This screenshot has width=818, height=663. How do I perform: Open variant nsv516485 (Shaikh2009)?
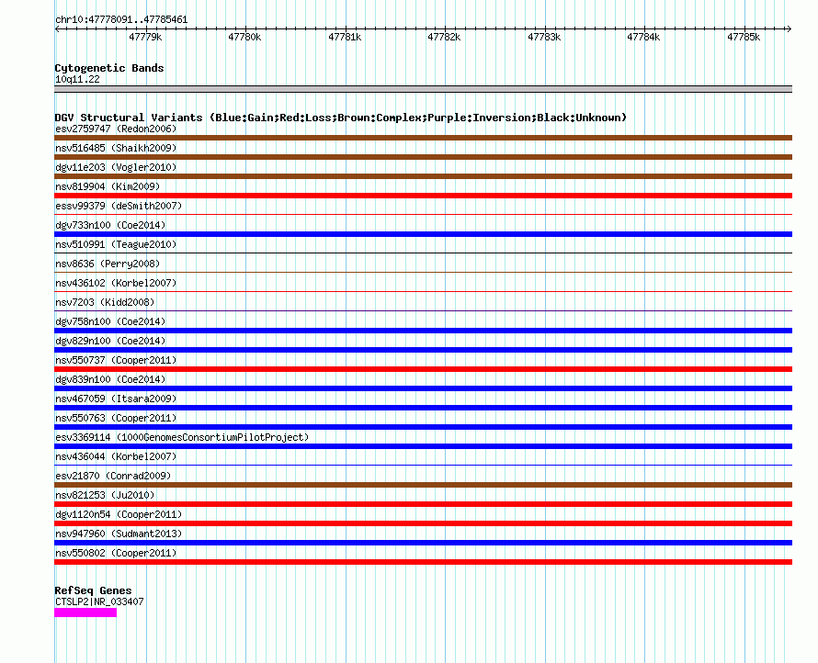[x=116, y=148]
